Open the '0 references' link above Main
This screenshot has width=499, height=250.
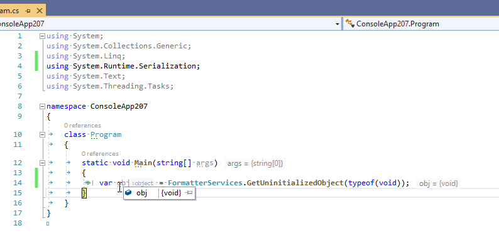(100, 154)
